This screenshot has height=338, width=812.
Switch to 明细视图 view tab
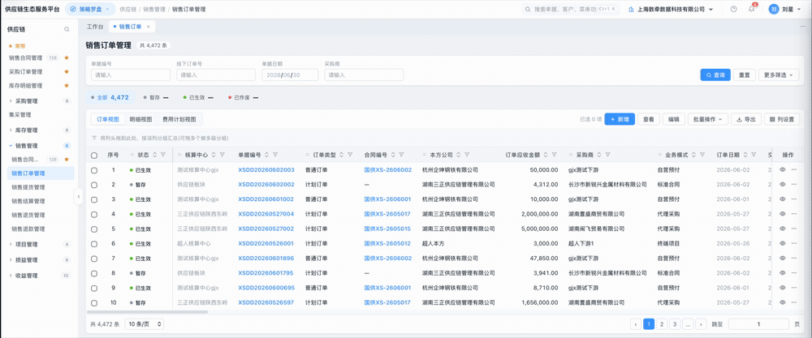point(140,119)
